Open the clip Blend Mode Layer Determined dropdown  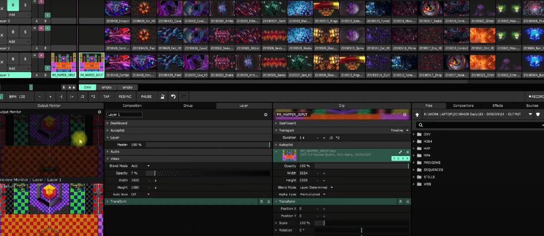[316, 187]
